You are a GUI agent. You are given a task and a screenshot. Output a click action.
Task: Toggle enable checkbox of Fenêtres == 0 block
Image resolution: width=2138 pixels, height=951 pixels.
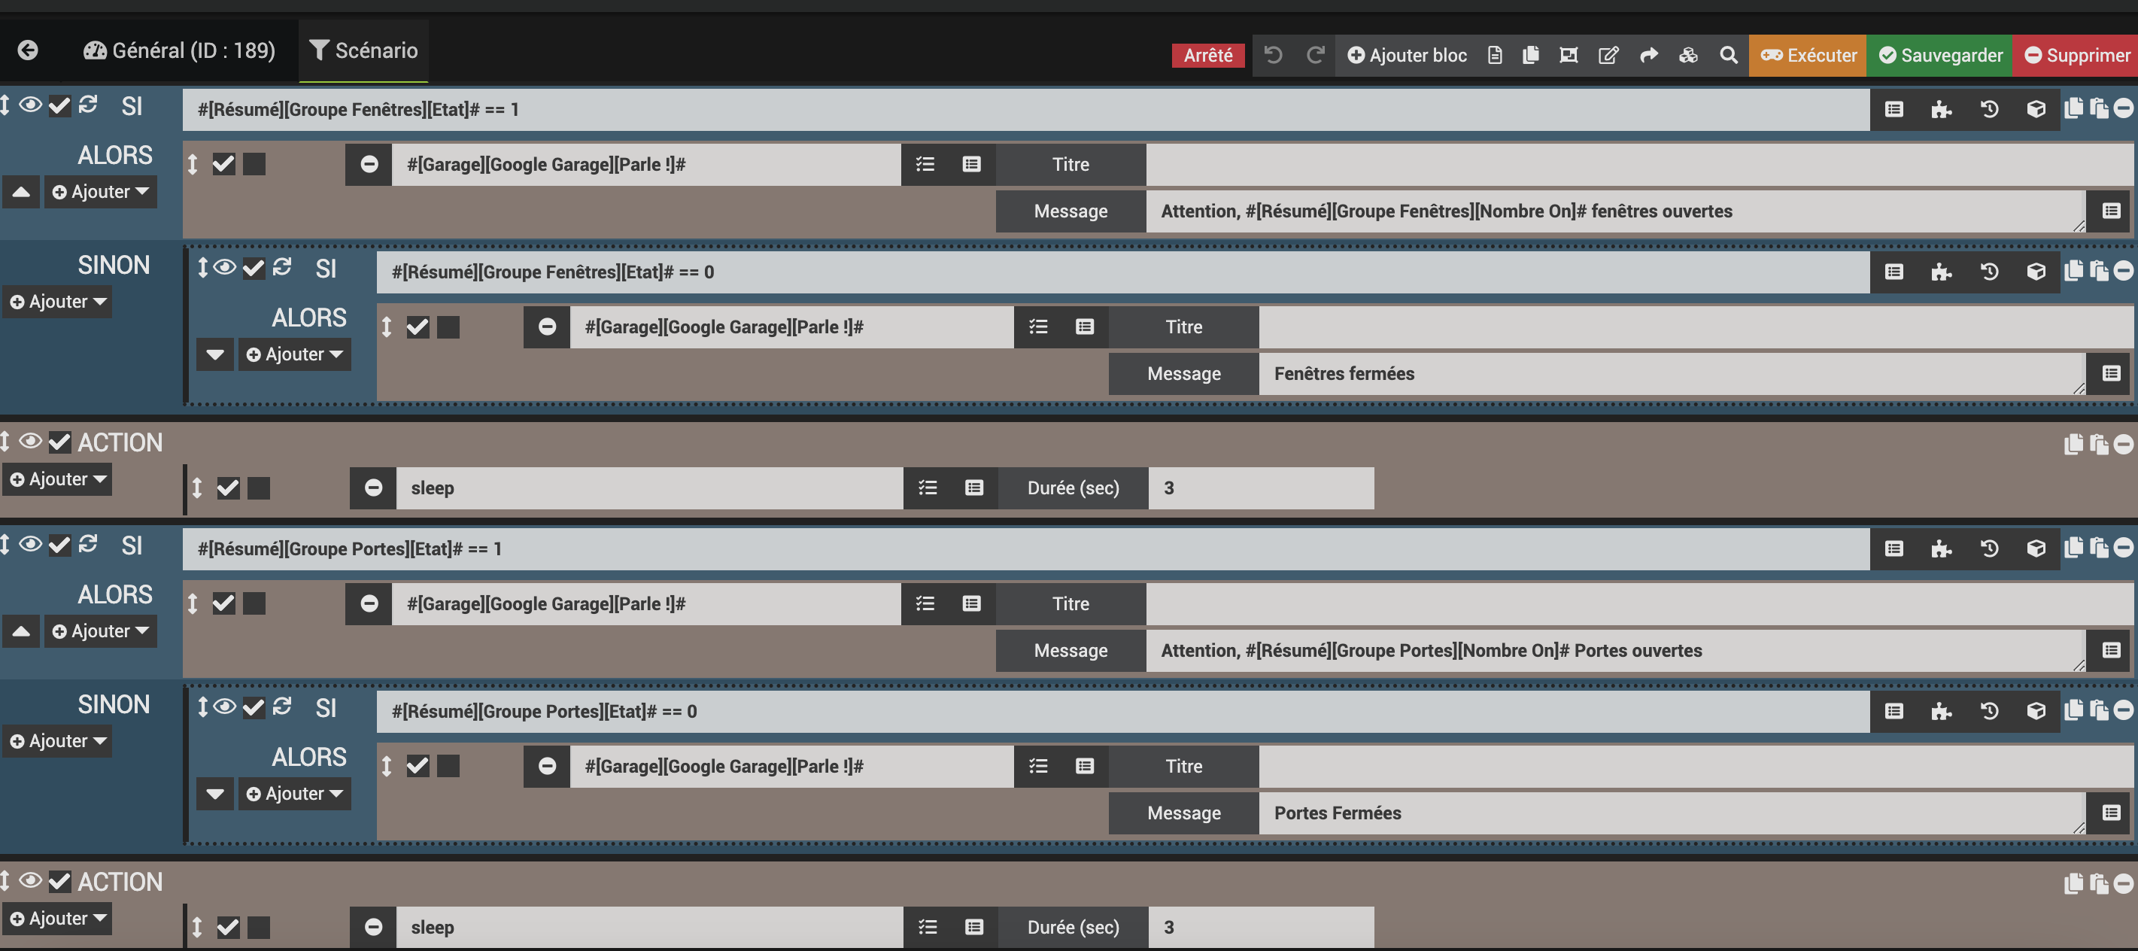254,268
